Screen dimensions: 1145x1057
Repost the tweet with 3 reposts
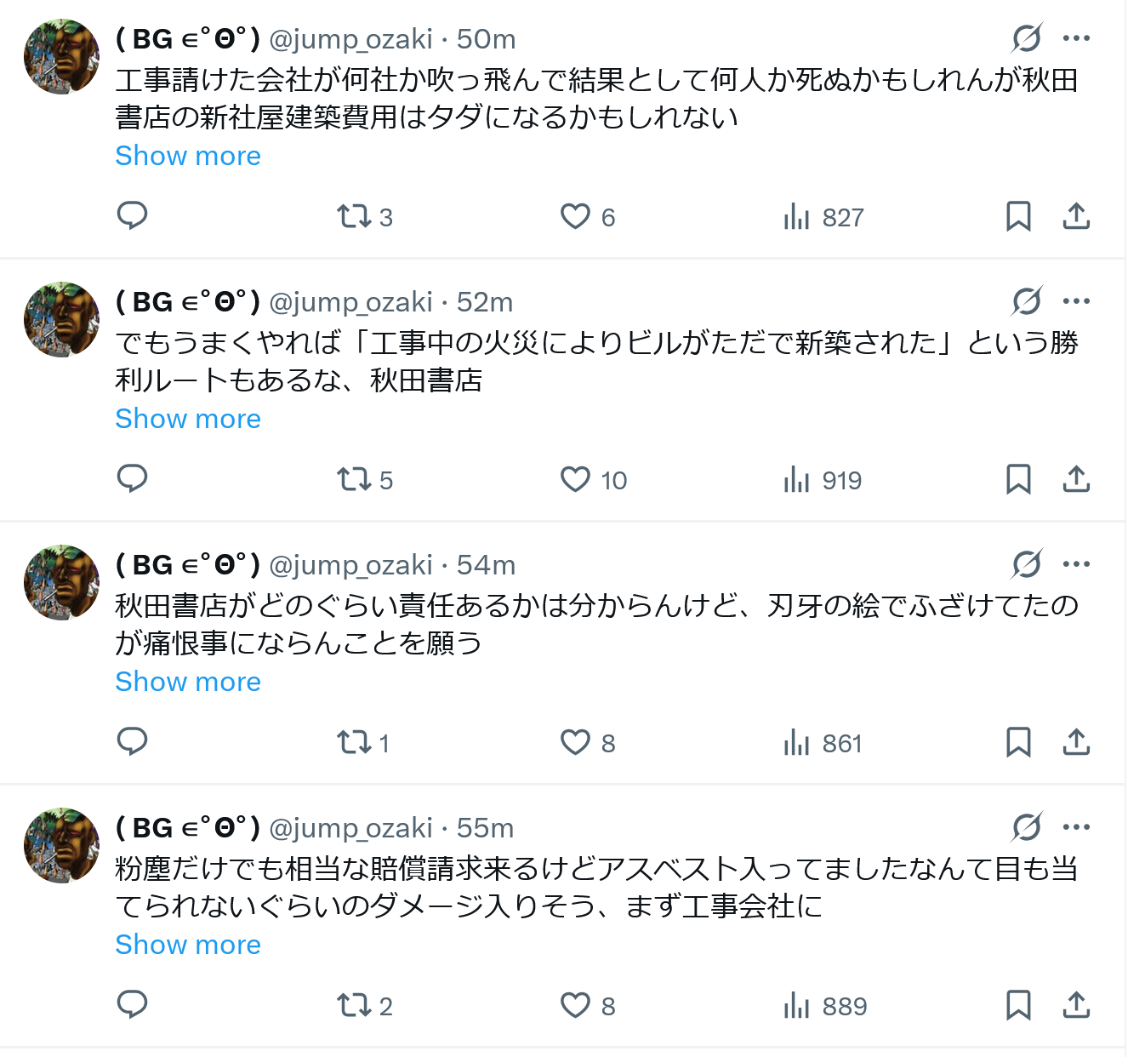(354, 216)
